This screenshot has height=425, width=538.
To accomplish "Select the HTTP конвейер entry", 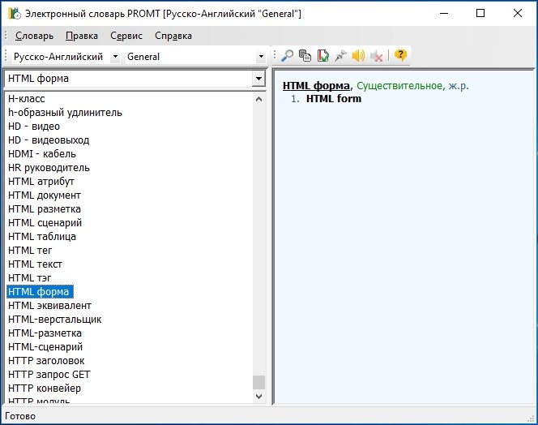I will pos(45,388).
